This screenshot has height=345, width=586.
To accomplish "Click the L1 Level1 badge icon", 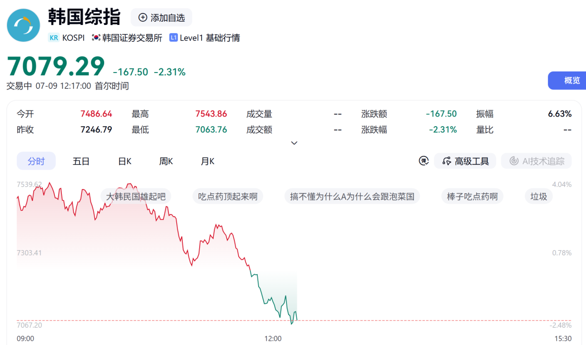I will click(174, 37).
